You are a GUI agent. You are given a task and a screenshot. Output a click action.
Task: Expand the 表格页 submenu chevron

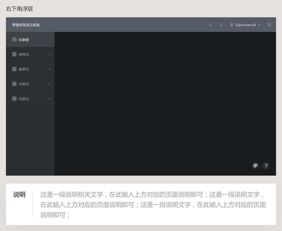click(x=49, y=54)
